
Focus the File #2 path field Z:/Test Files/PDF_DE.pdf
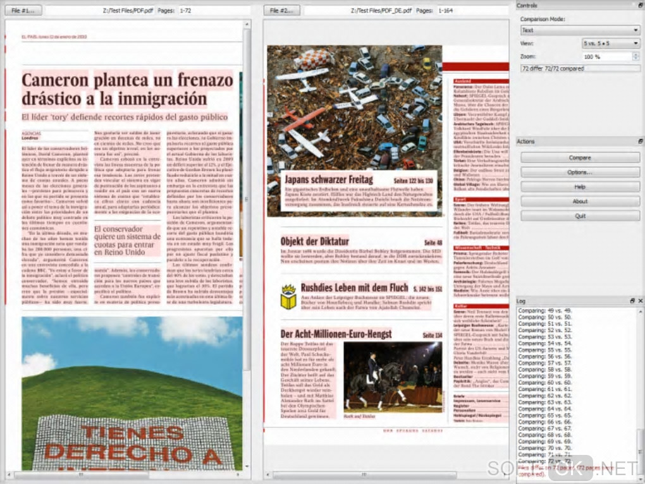click(358, 11)
